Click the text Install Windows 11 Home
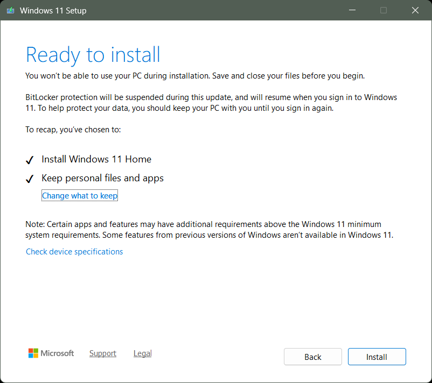The height and width of the screenshot is (383, 432). coord(96,159)
